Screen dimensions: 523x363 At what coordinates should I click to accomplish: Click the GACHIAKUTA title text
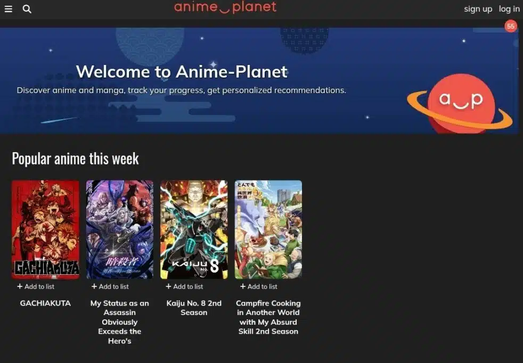click(45, 303)
